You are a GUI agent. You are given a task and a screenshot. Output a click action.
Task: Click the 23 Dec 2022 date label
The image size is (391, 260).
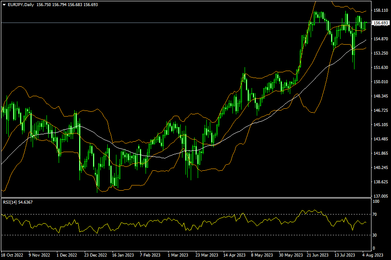point(96,255)
